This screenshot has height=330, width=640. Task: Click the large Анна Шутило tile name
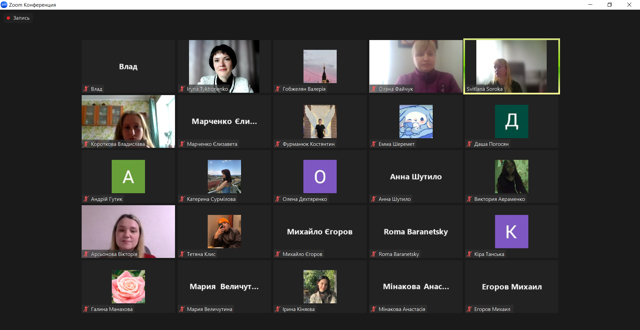[x=416, y=177]
